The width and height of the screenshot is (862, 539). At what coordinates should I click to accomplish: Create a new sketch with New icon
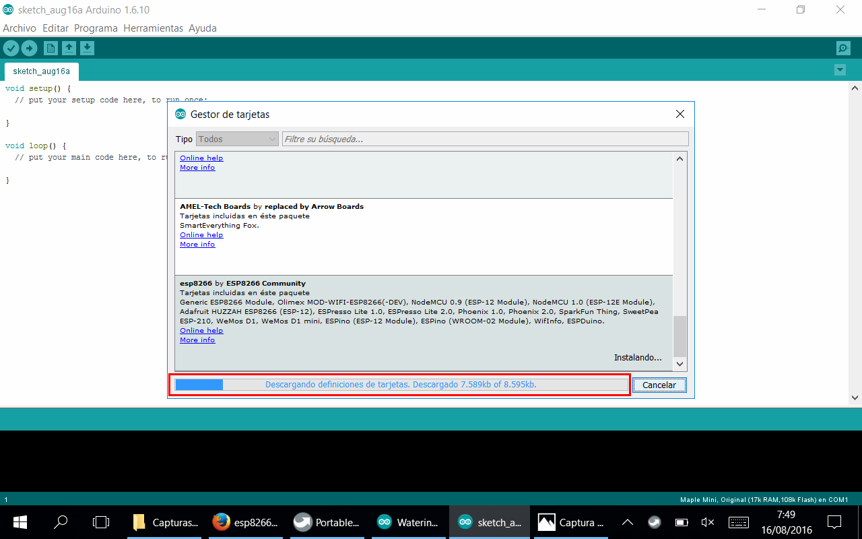click(x=51, y=48)
